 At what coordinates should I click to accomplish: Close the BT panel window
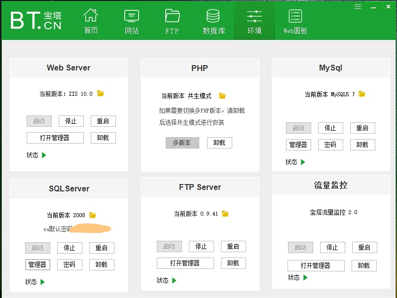[x=388, y=6]
